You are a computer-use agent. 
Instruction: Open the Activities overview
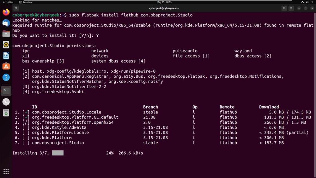click(x=8, y=2)
